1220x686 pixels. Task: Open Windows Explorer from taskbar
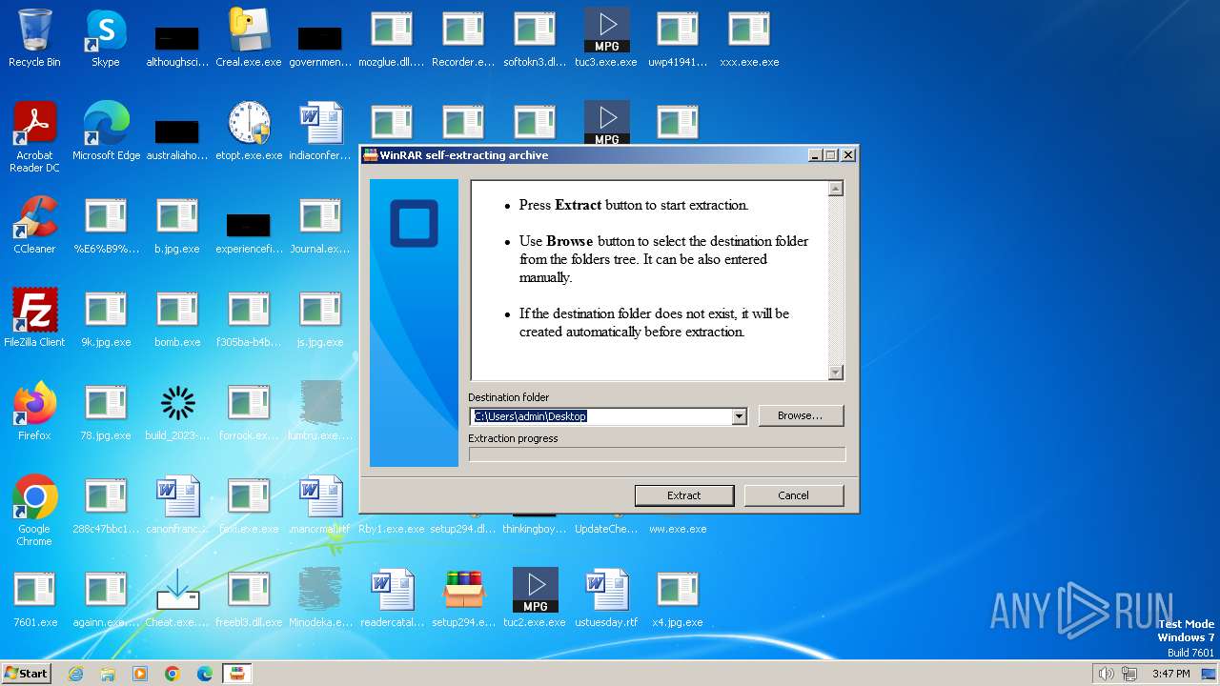108,674
